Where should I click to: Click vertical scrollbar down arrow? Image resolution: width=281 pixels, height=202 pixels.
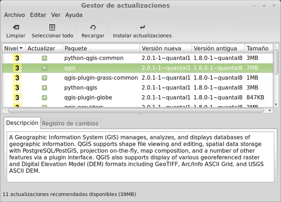pyautogui.click(x=276, y=105)
